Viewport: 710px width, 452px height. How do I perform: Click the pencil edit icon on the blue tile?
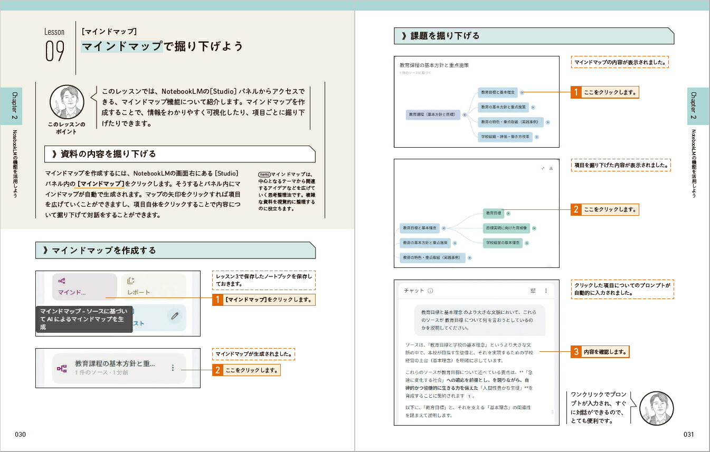pyautogui.click(x=174, y=316)
